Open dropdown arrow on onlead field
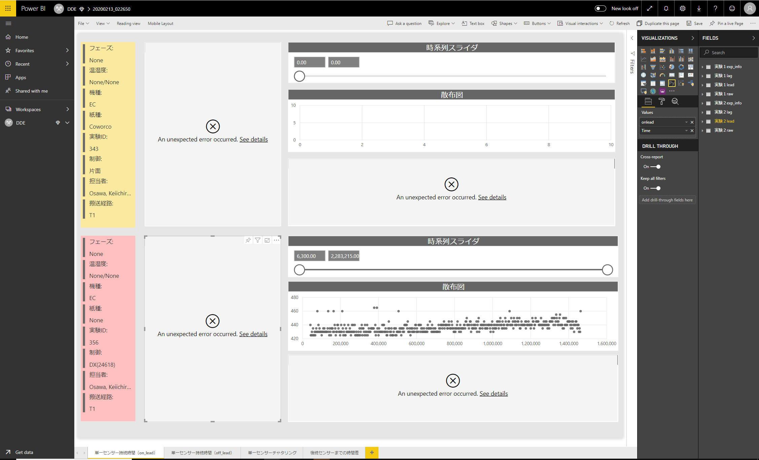The image size is (759, 460). (686, 122)
